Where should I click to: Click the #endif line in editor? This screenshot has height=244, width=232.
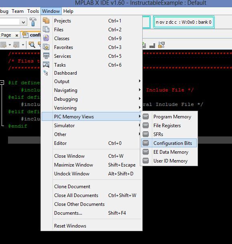click(18, 126)
